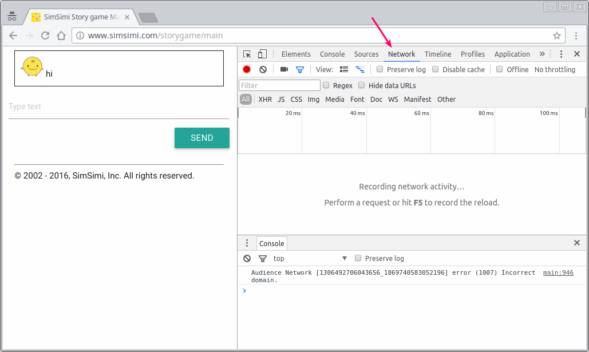
Task: Open the console filter funnel
Action: point(263,259)
